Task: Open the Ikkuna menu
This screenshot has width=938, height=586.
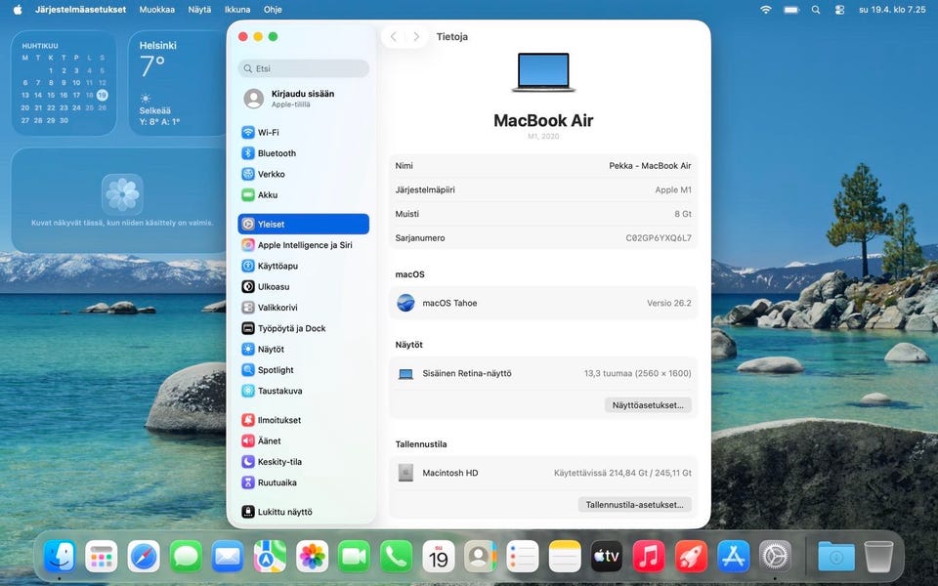Action: (237, 10)
